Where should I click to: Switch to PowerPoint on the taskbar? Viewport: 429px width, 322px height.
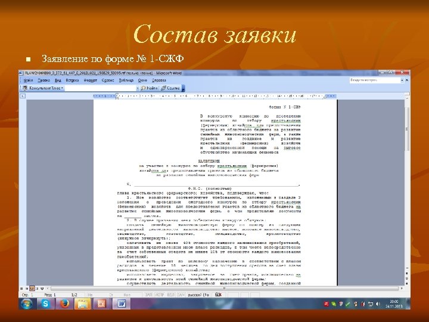(102, 304)
